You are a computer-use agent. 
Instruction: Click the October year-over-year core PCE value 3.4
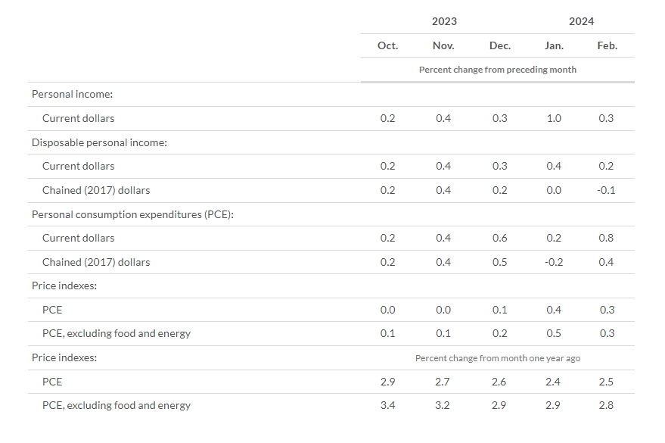click(x=387, y=405)
